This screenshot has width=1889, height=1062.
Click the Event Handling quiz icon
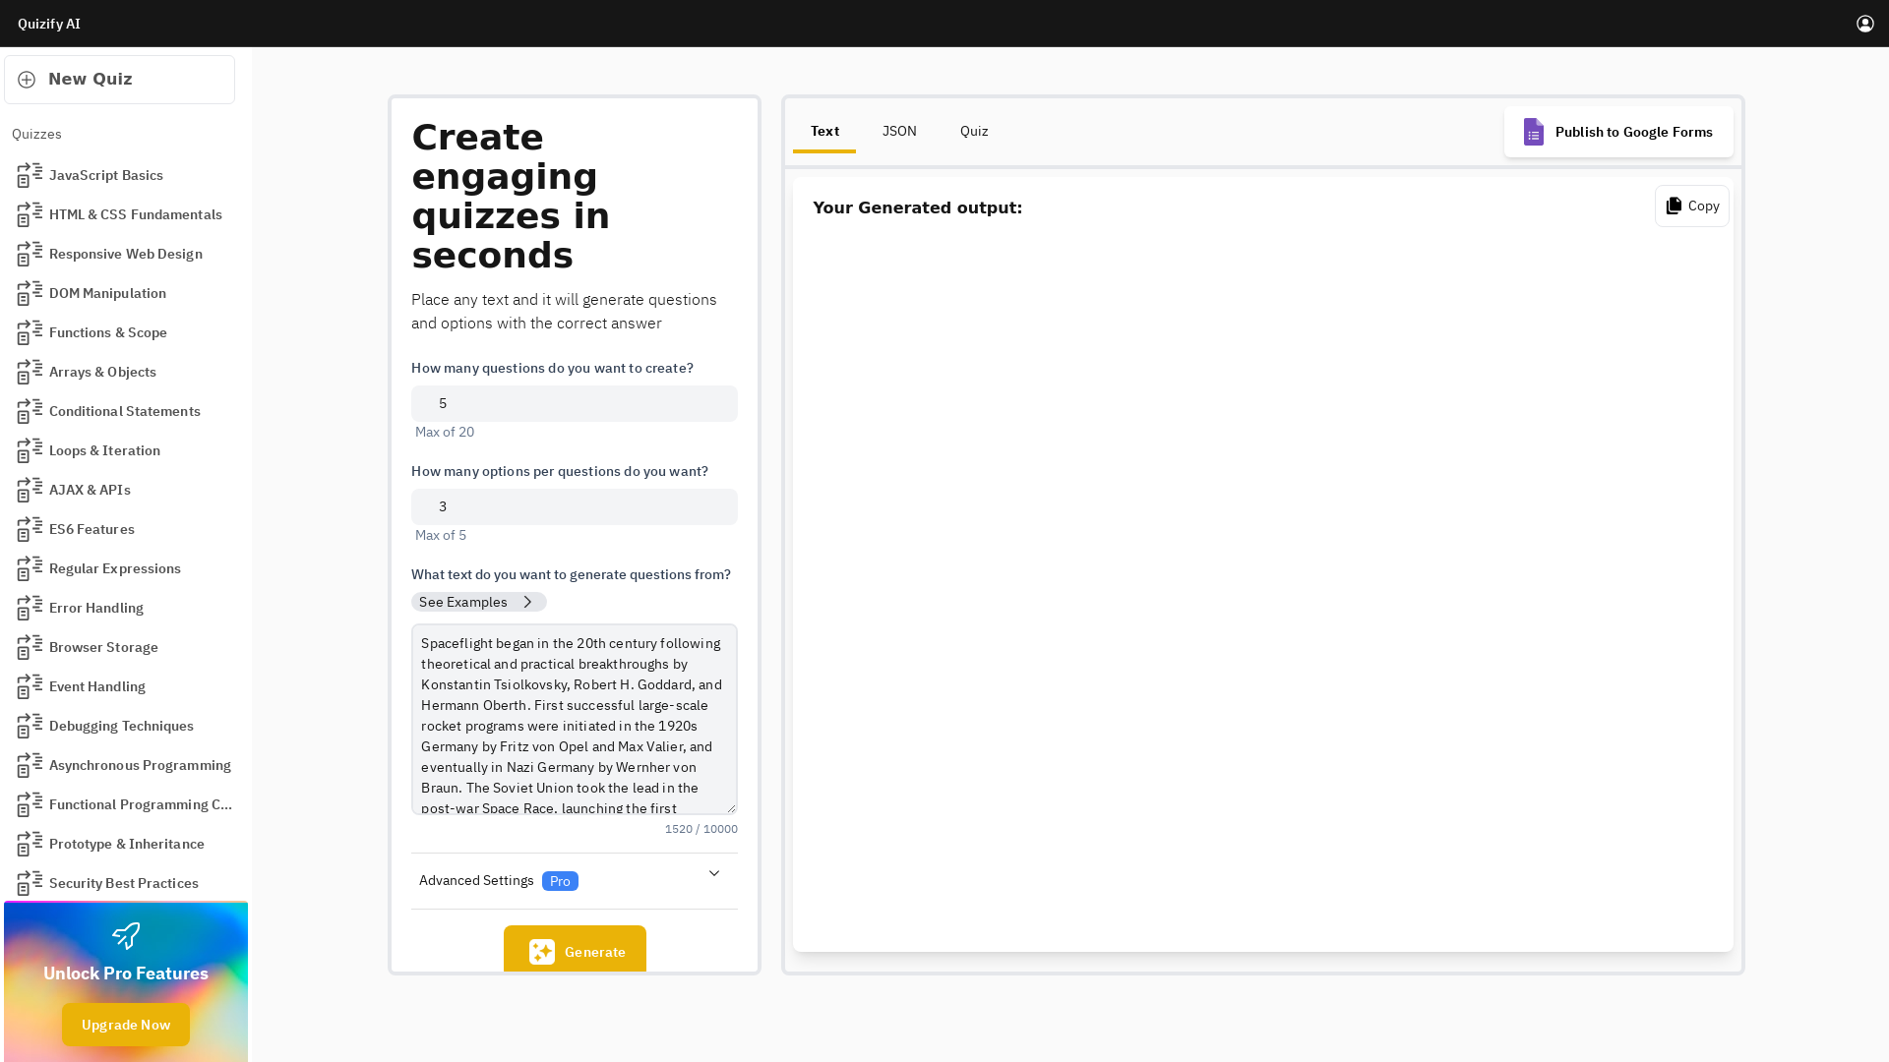tap(30, 686)
